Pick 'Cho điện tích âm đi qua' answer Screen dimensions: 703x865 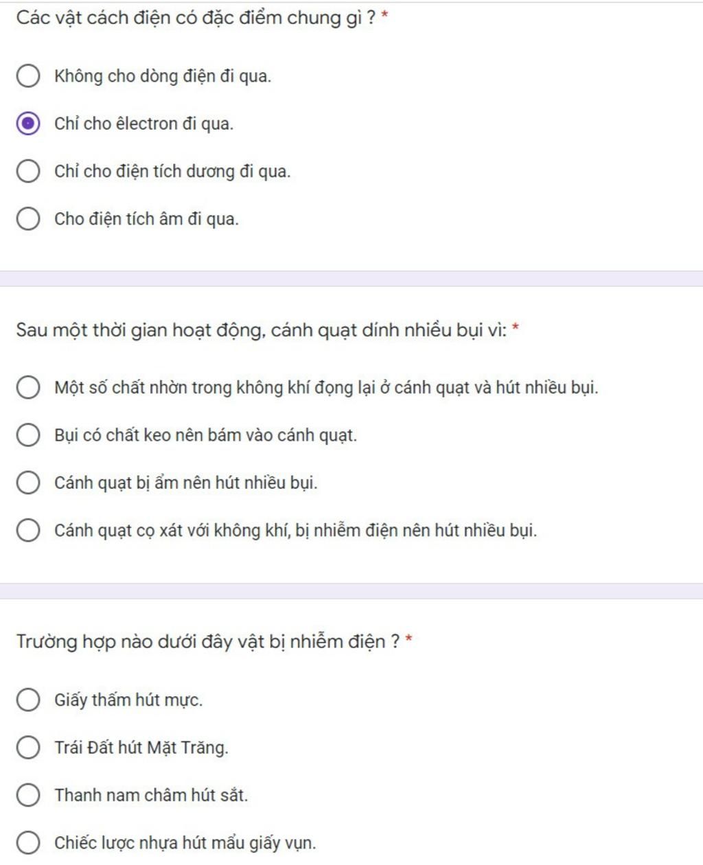(27, 219)
